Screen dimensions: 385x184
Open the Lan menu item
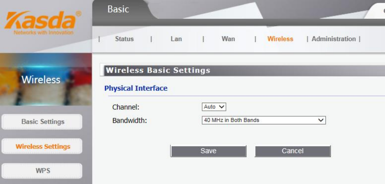[x=176, y=39]
